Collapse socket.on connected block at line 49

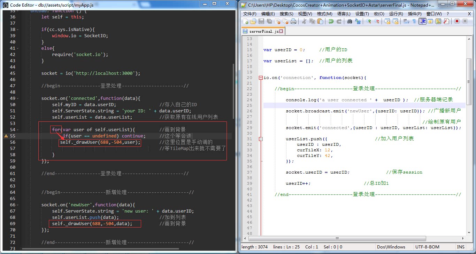(18, 98)
